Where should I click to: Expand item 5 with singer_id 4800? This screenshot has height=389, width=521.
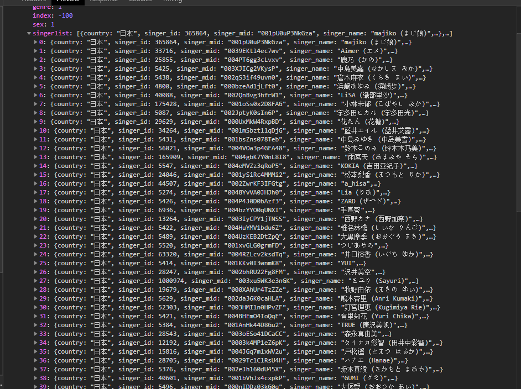[x=35, y=86]
